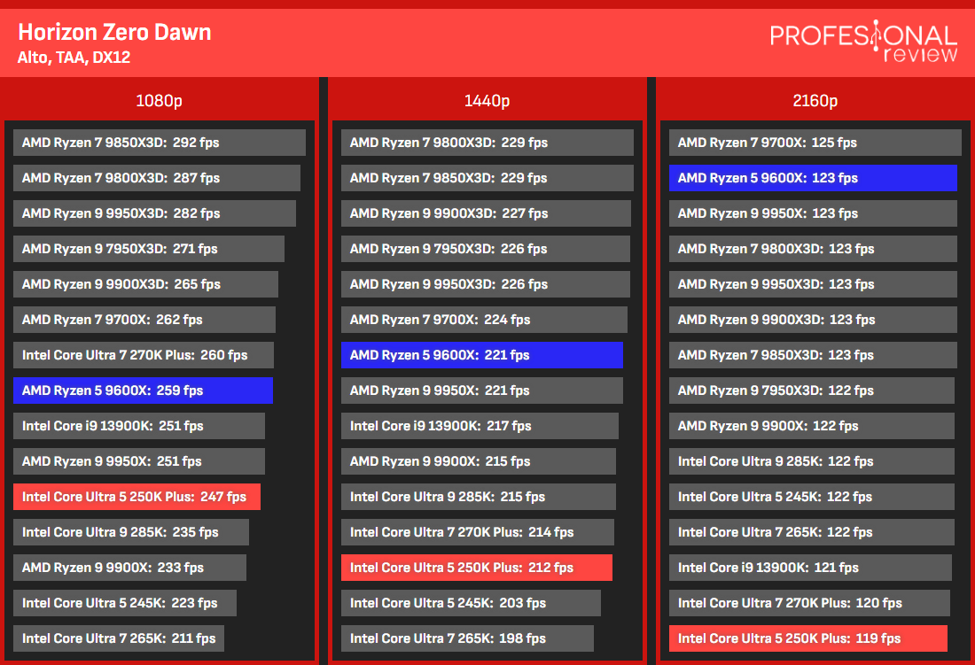The width and height of the screenshot is (975, 665).
Task: Pick Core Ultra 7 265K 198 fps bar
Action: [x=467, y=638]
